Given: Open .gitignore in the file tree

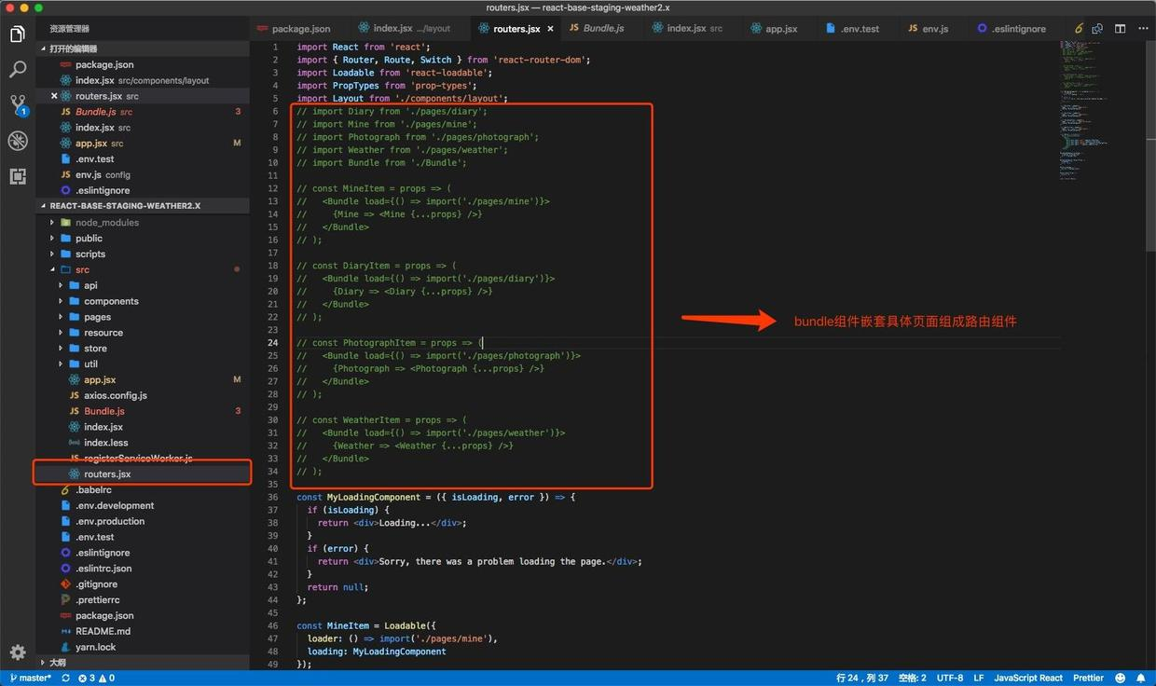Looking at the screenshot, I should [143, 584].
